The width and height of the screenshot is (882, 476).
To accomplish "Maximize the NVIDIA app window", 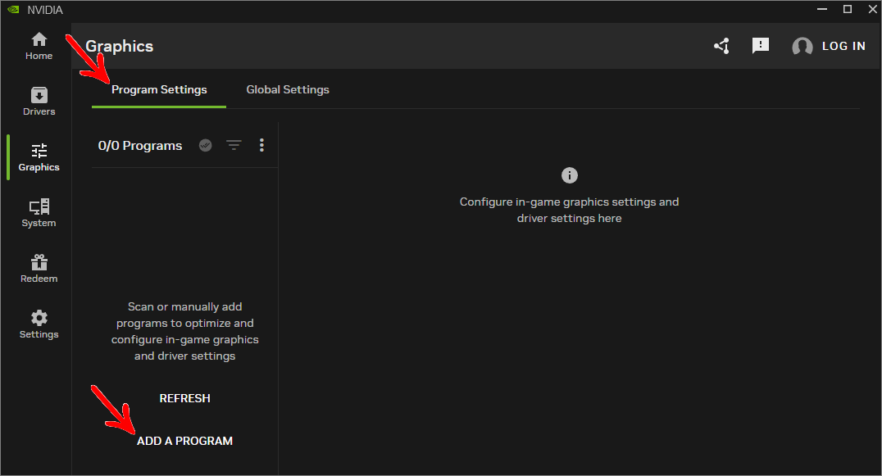I will coord(847,9).
